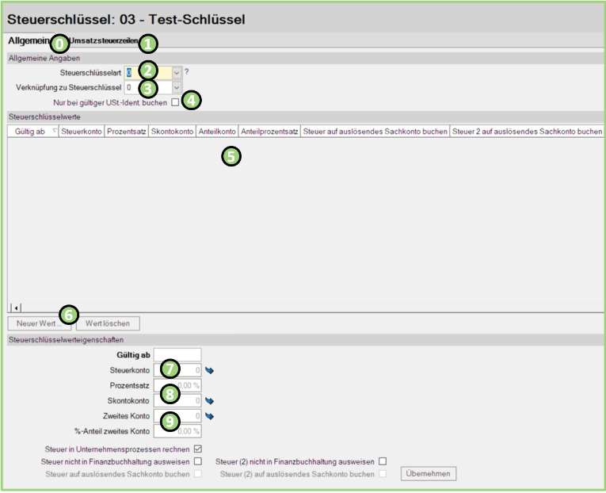Click the Prozentsatz column header

point(126,131)
